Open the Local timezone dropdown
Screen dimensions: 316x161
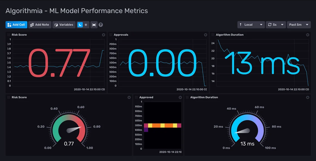click(251, 25)
